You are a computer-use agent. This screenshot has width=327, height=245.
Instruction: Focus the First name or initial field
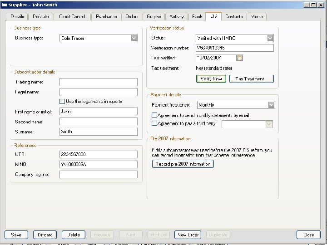[x=99, y=111]
